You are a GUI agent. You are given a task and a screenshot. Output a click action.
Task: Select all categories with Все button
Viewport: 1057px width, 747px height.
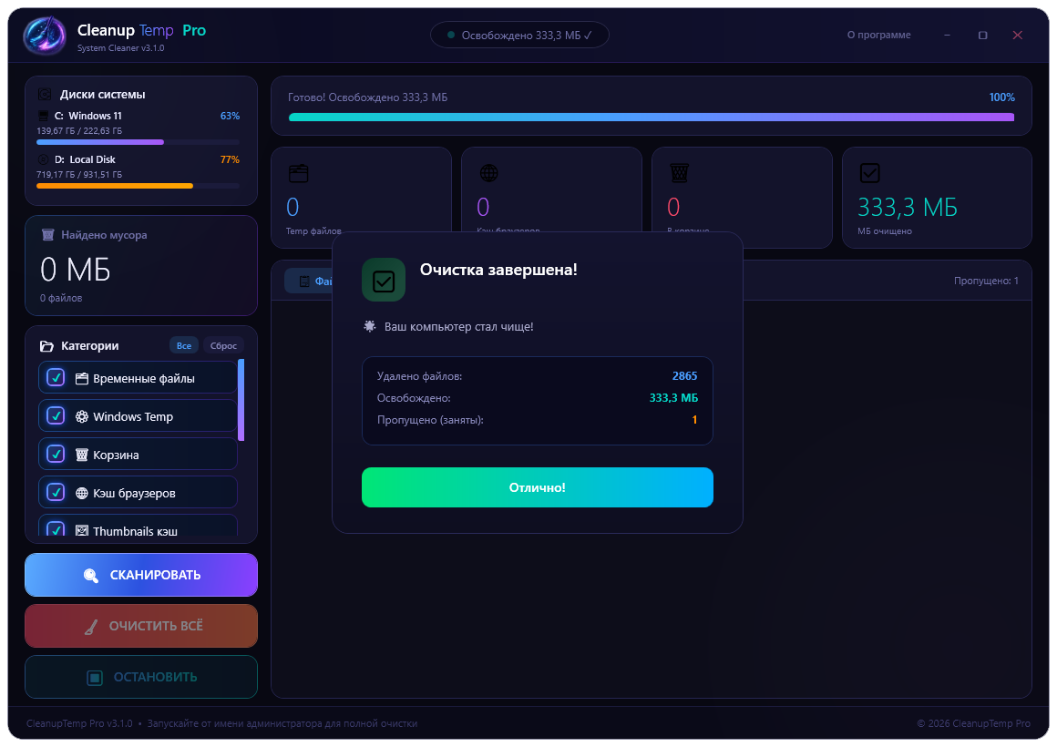(184, 346)
